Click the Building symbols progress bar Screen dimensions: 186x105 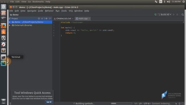coord(121,104)
